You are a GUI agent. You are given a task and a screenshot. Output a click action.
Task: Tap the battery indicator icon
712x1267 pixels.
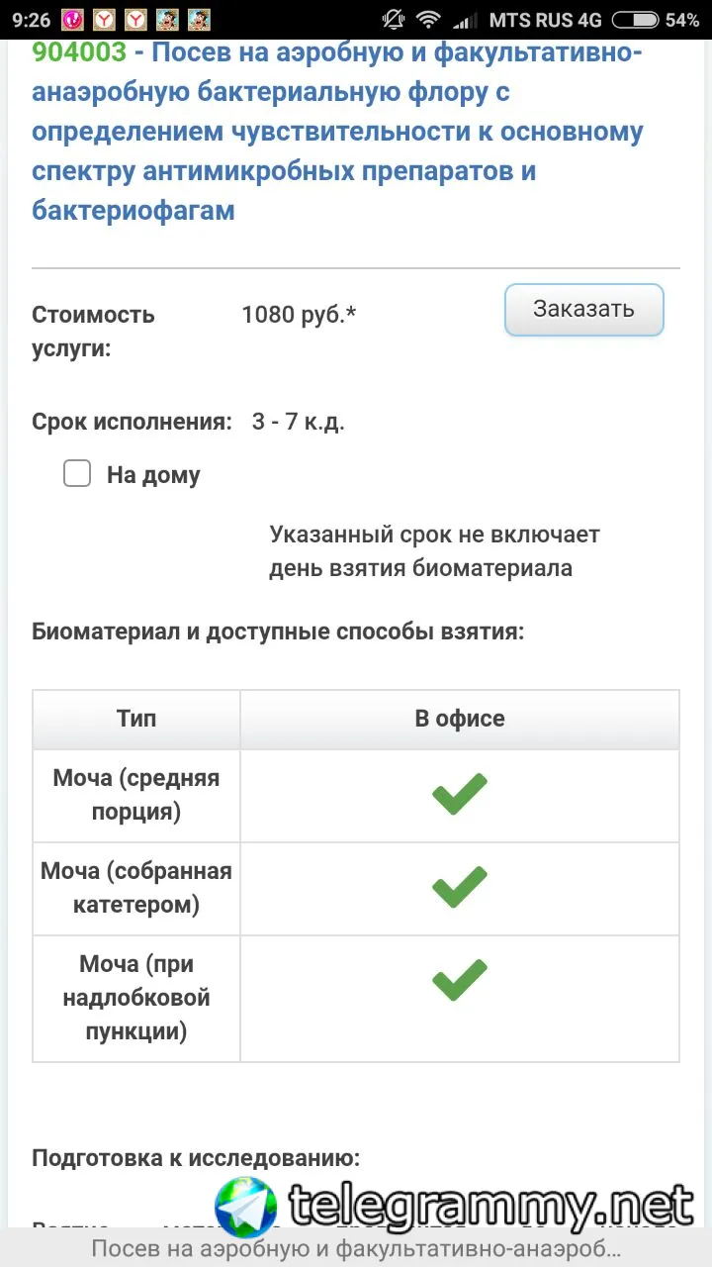pyautogui.click(x=635, y=19)
